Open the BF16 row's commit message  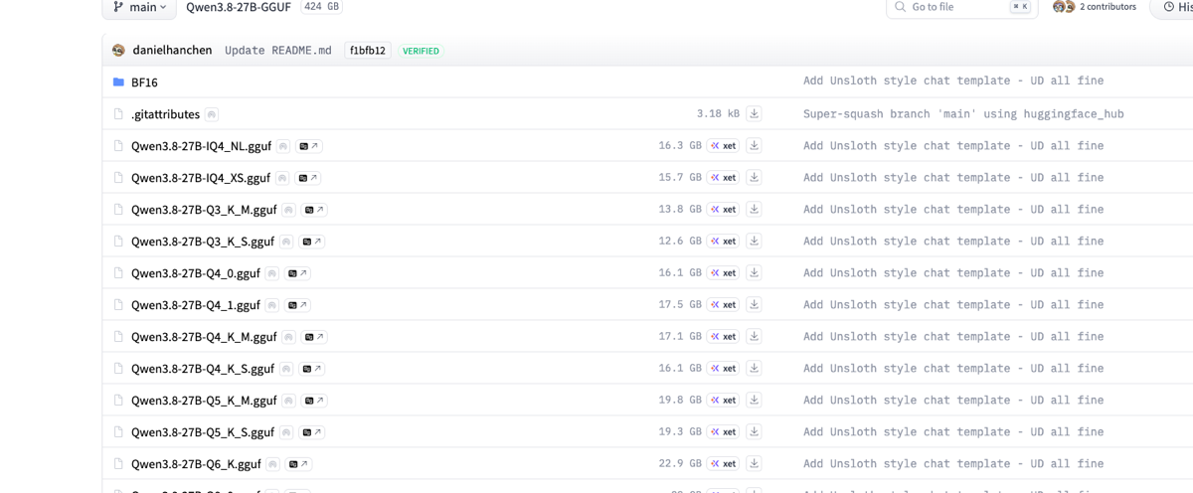click(x=953, y=81)
